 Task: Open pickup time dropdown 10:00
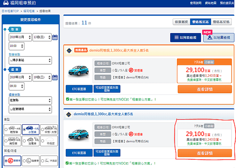(x=17, y=46)
